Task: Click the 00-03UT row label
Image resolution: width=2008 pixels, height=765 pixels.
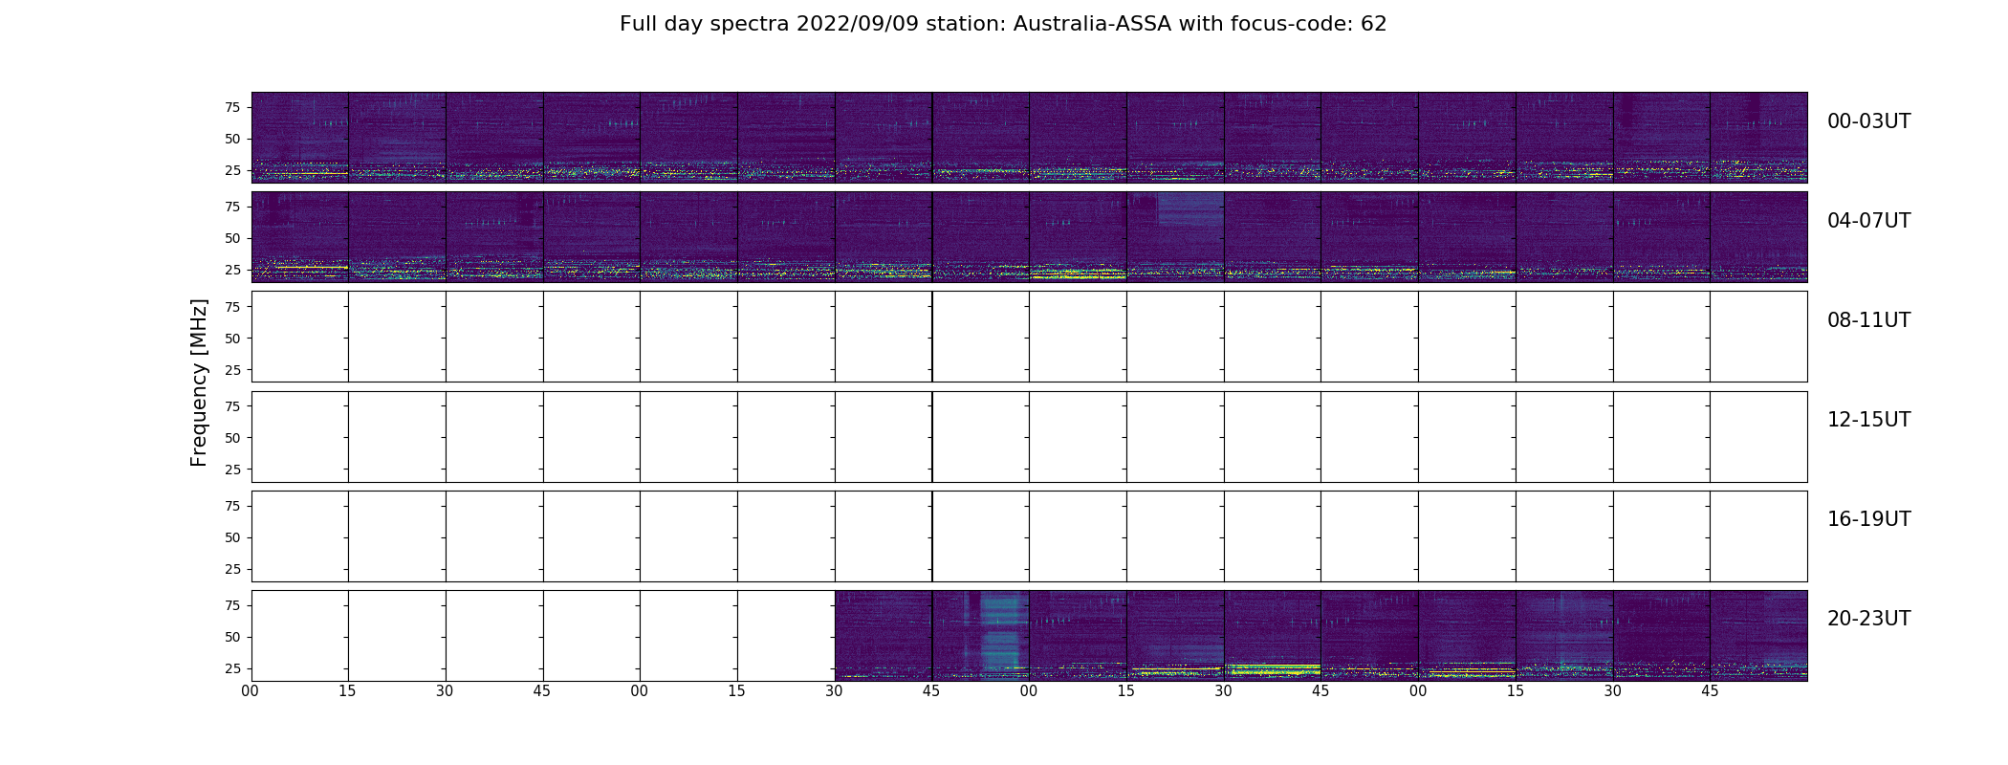Action: point(1868,121)
